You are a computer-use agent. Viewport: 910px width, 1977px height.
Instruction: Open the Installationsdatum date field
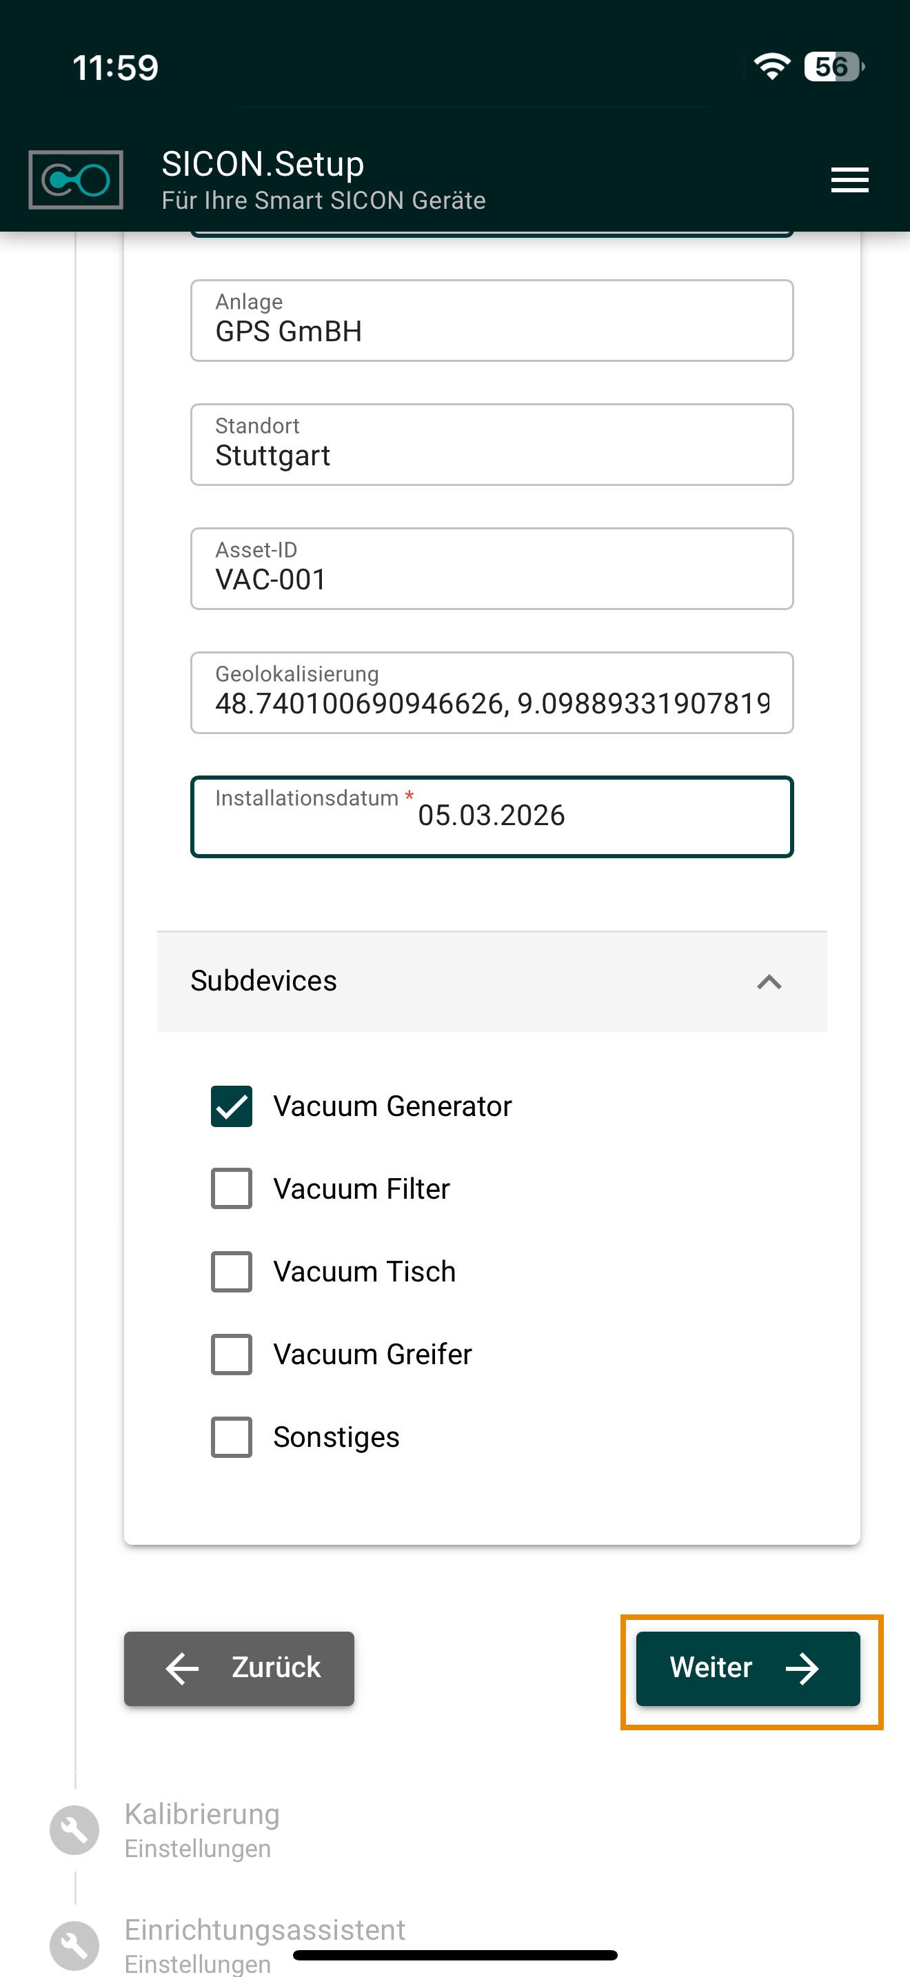(491, 815)
